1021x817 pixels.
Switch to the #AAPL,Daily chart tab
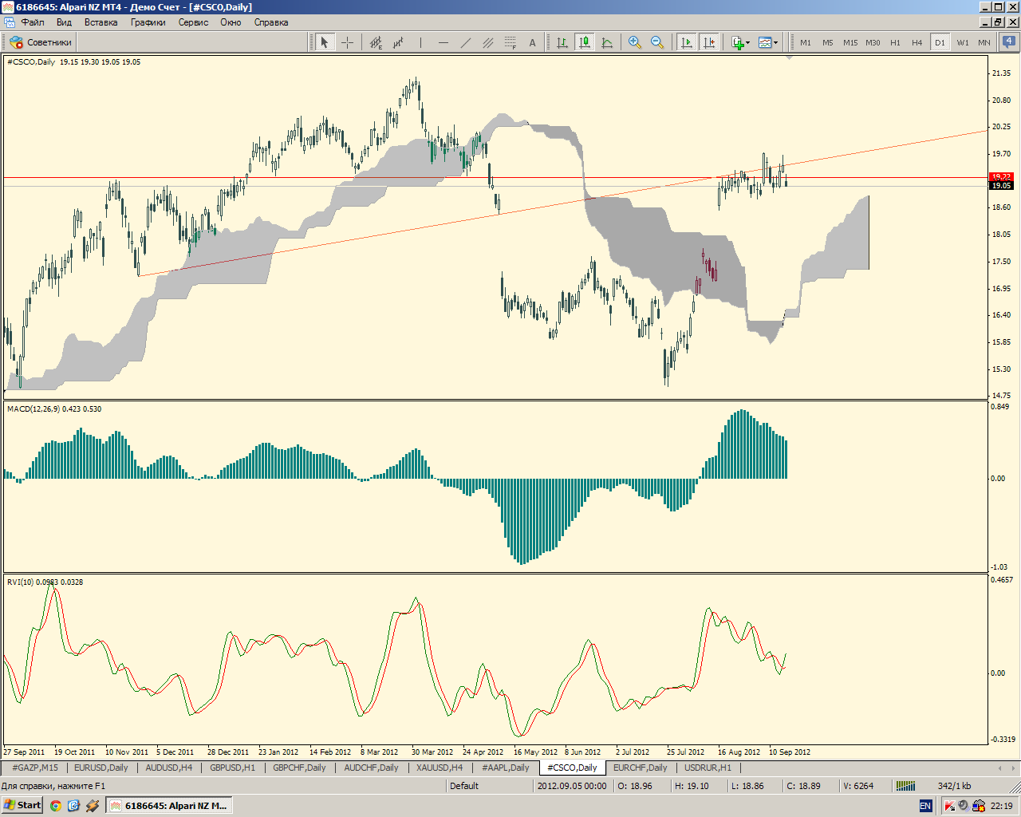pos(506,768)
